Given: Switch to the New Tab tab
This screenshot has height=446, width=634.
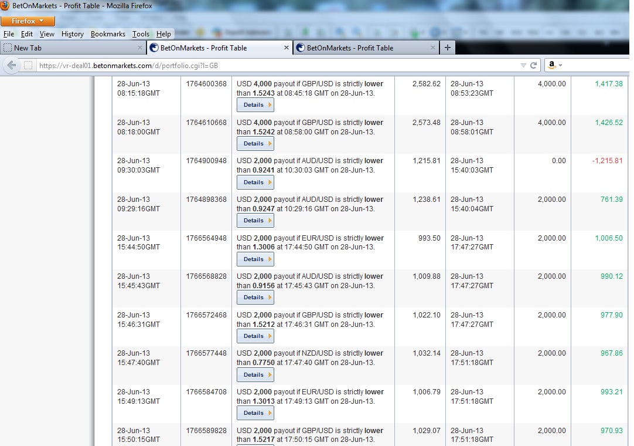Looking at the screenshot, I should point(73,48).
